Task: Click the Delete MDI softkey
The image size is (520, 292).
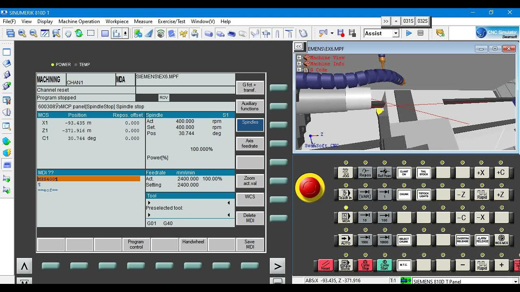Action: [250, 218]
